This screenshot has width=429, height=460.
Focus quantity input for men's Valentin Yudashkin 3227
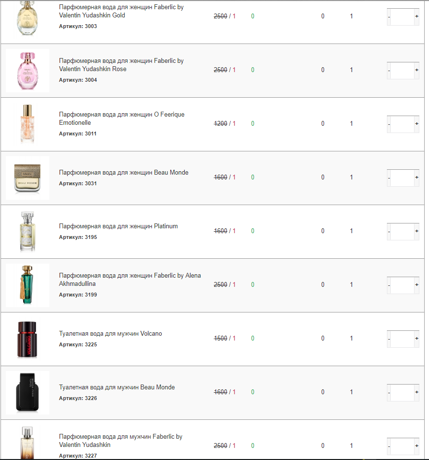click(x=402, y=446)
